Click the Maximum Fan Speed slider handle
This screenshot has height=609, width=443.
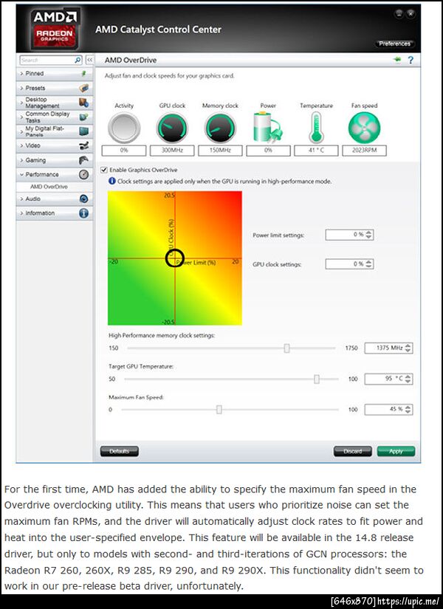pos(219,410)
